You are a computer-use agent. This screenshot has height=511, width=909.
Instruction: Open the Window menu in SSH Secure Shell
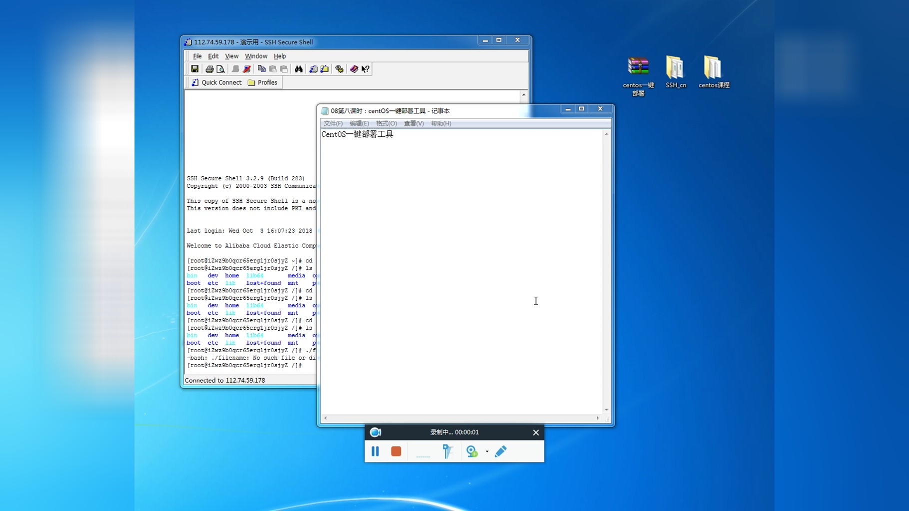click(256, 56)
